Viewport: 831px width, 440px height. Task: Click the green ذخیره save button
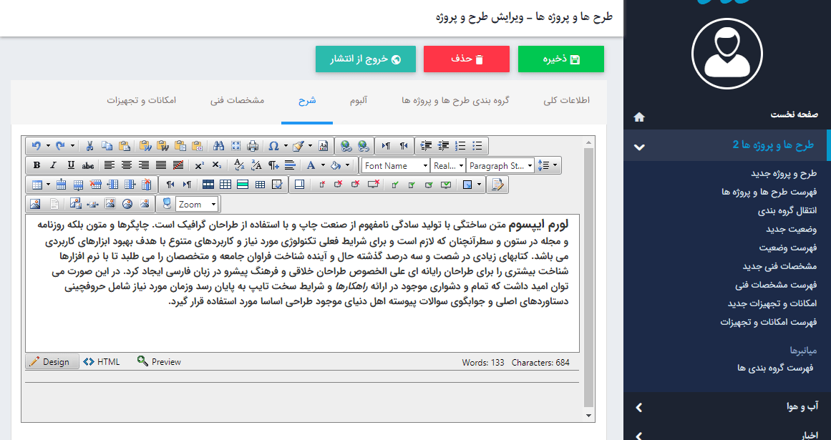(560, 59)
